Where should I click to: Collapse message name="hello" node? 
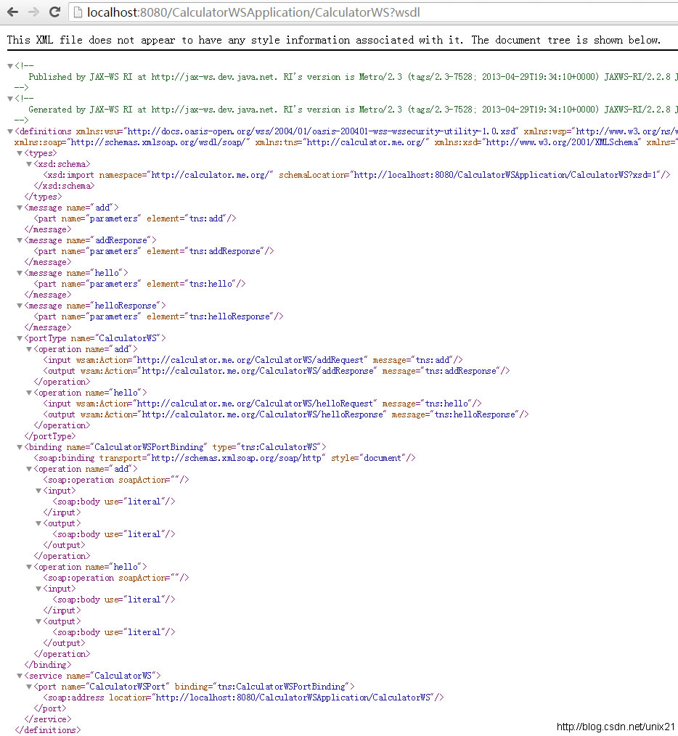20,273
